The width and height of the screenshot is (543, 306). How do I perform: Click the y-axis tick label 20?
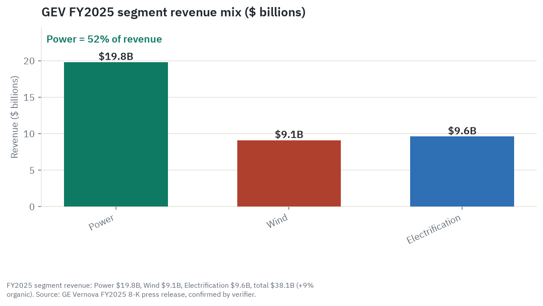[29, 61]
